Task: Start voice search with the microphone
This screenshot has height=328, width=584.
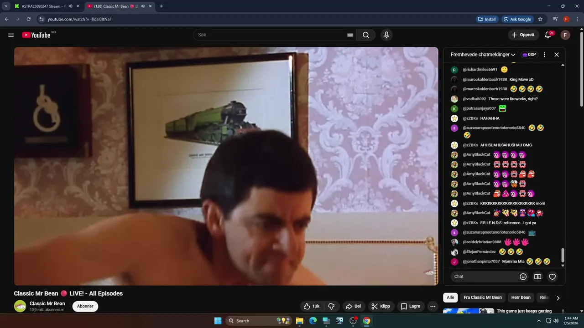Action: (386, 35)
